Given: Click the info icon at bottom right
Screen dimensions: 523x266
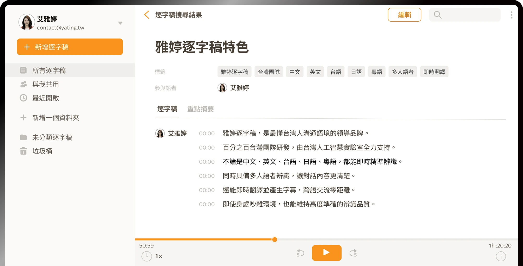Looking at the screenshot, I should (x=501, y=257).
